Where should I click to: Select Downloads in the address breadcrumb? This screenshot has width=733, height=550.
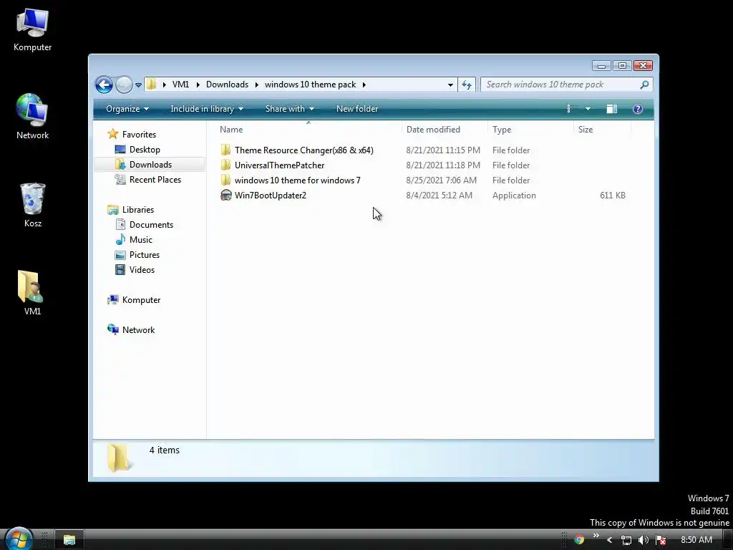[227, 85]
